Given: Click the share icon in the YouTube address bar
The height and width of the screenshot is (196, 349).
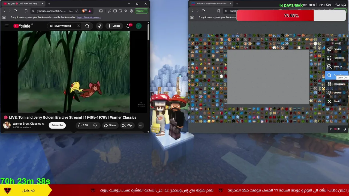Looking at the screenshot, I should tap(77, 11).
